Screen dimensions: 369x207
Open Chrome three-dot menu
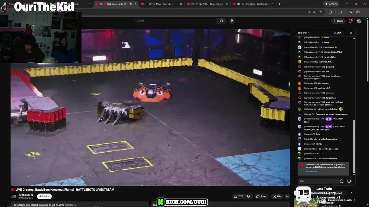364,12
